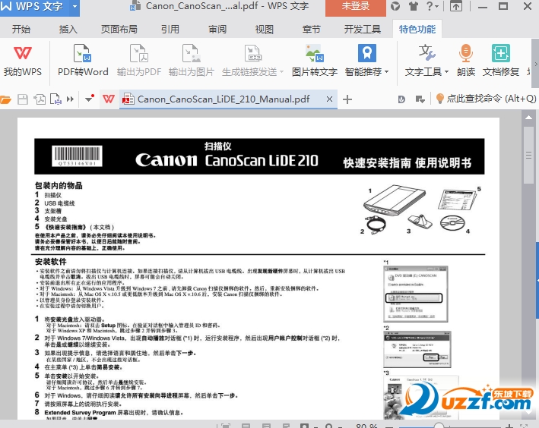
Task: Open the 章节 ribbon tab
Action: tap(311, 29)
